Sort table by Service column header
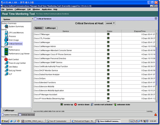 pos(64,31)
